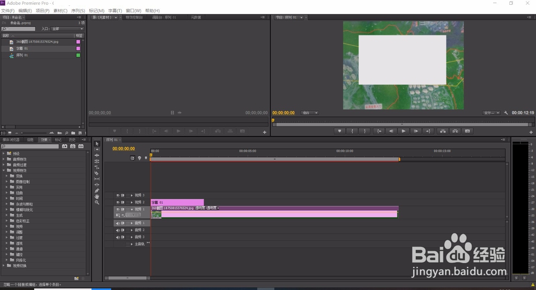Select the Rolling Edit tool
The image size is (536, 290).
[97, 161]
